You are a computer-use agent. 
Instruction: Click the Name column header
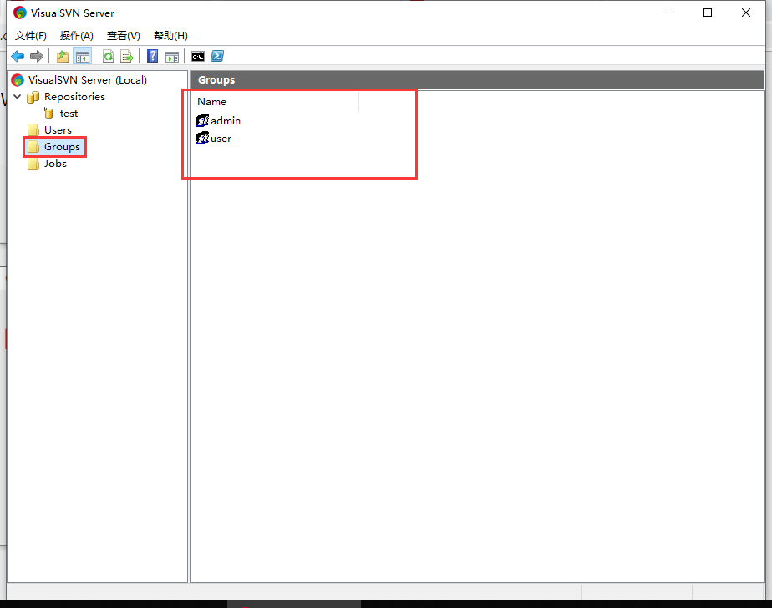coord(275,101)
